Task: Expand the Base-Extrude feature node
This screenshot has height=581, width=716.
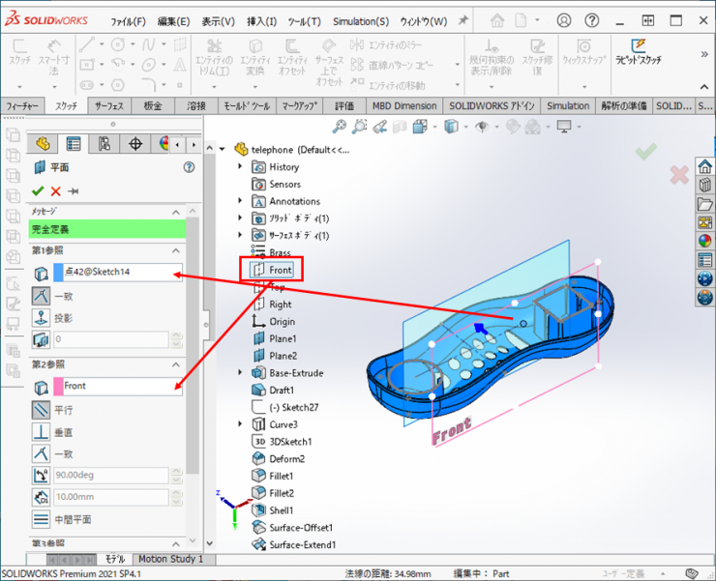Action: click(241, 373)
